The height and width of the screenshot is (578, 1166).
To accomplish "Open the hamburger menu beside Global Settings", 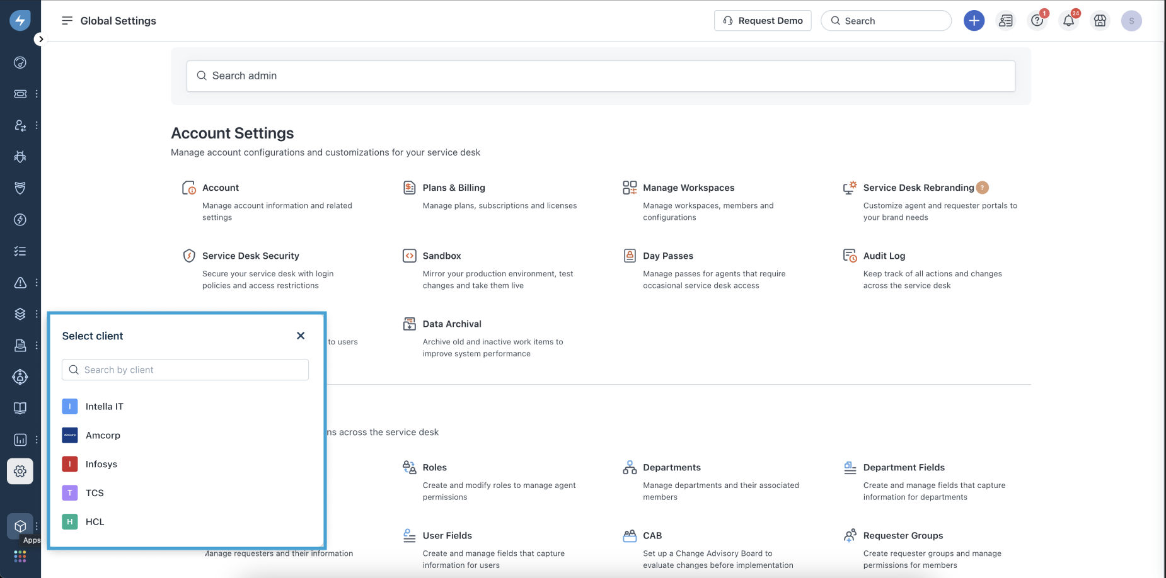I will 67,20.
